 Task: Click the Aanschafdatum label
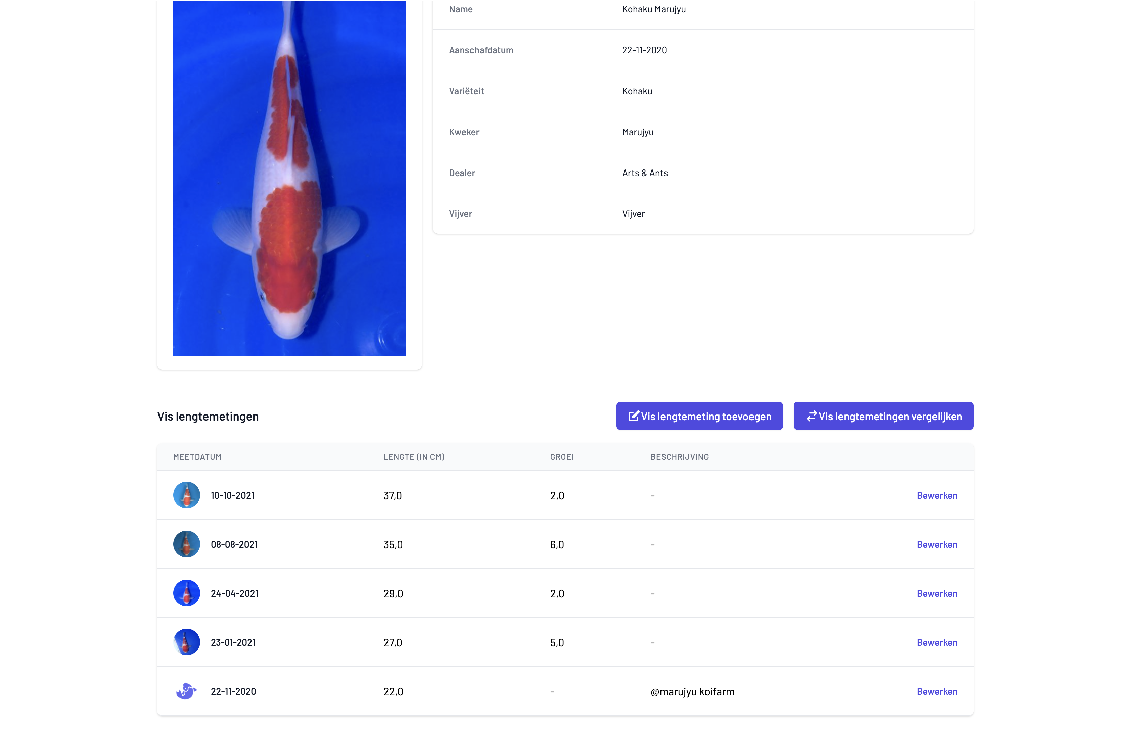point(481,50)
